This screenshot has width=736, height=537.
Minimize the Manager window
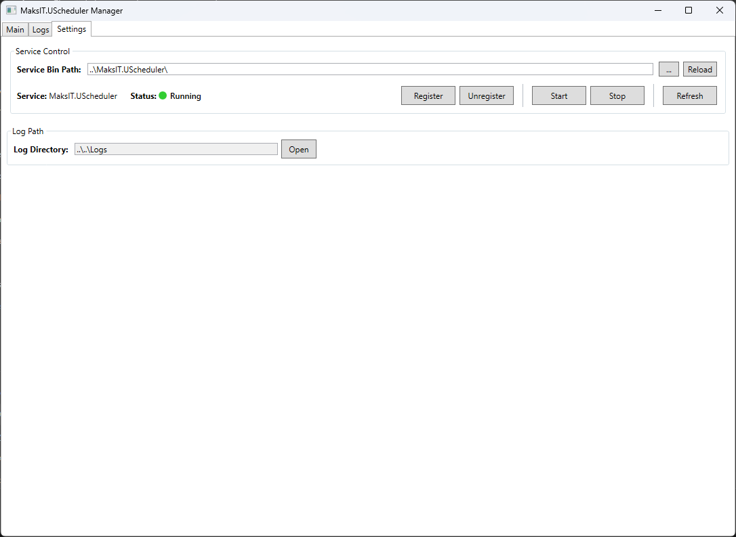click(x=657, y=10)
